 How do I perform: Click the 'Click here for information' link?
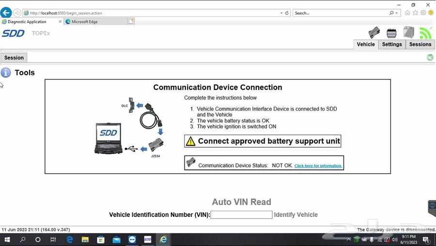[318, 166]
